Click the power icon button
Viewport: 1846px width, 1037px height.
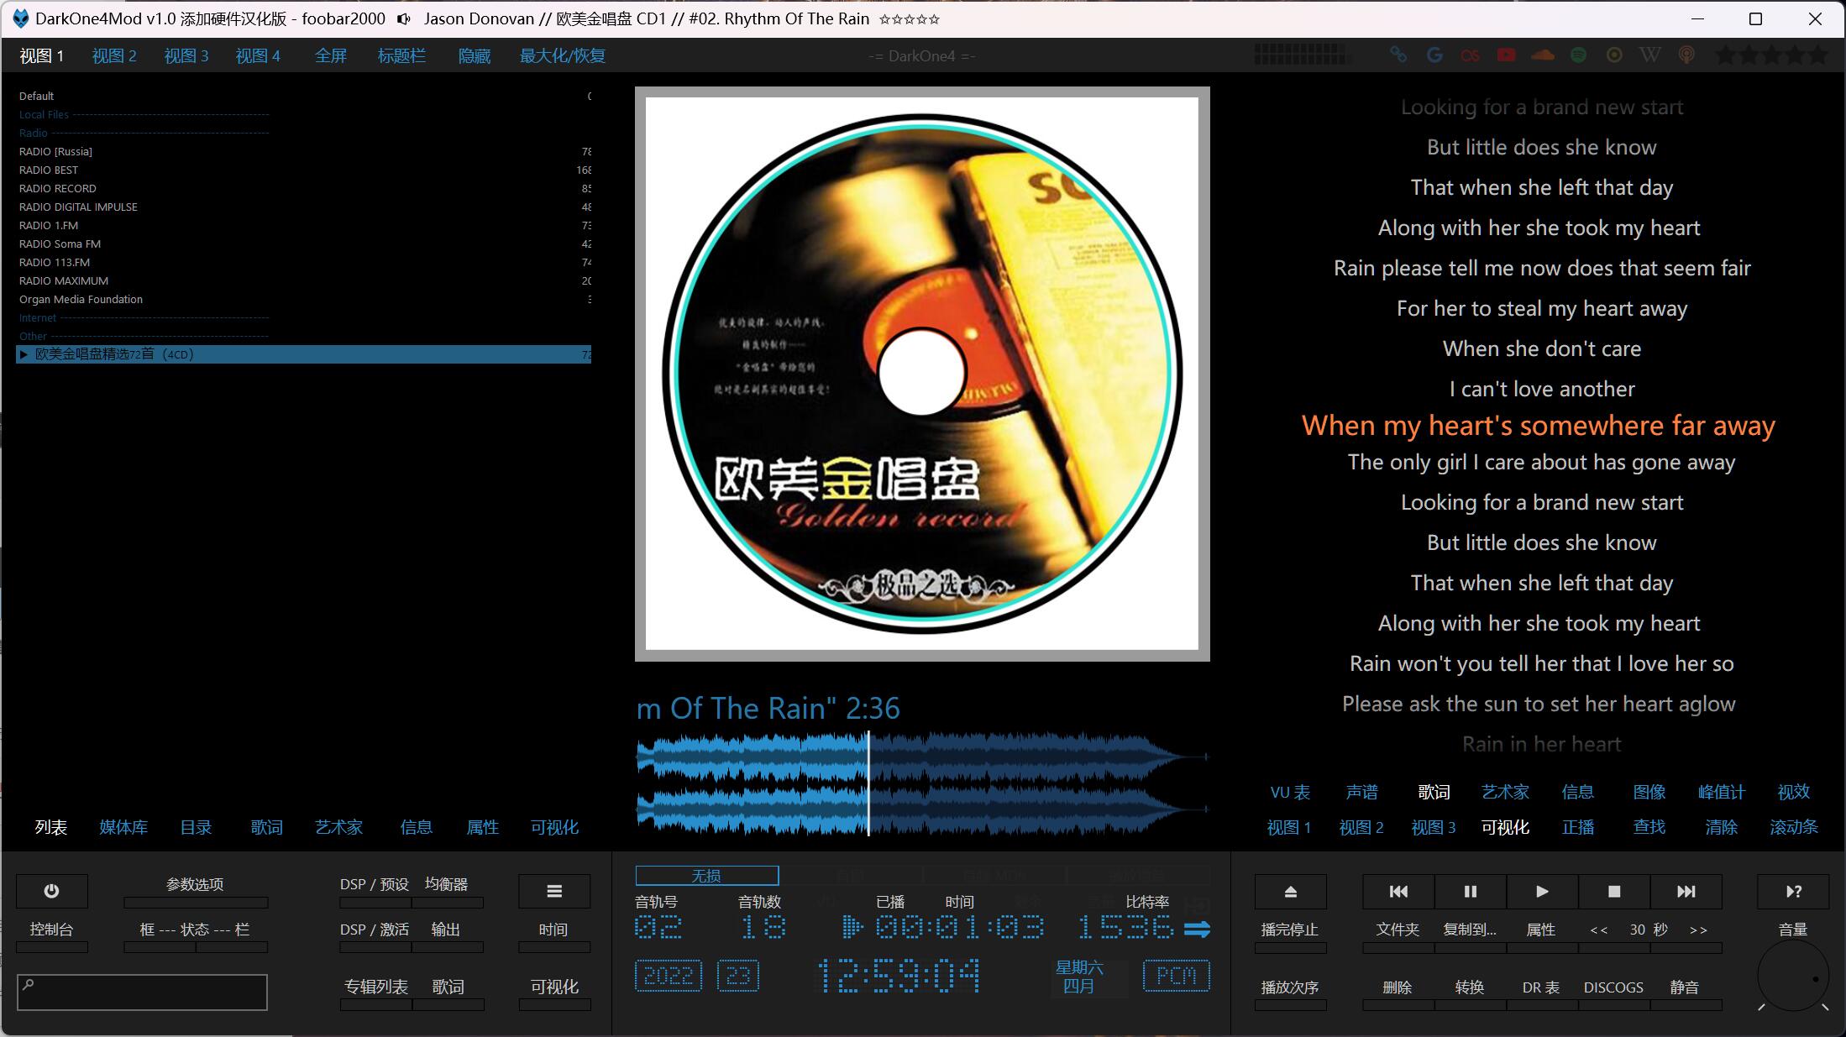point(51,891)
